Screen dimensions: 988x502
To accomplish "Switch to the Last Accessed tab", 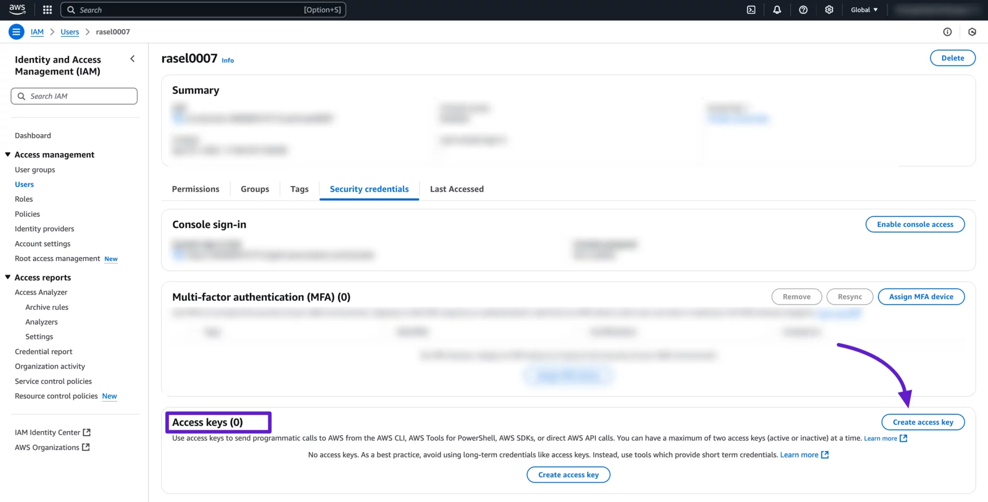I will tap(456, 189).
